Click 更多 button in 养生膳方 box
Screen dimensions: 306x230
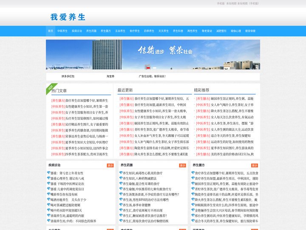[255, 165]
